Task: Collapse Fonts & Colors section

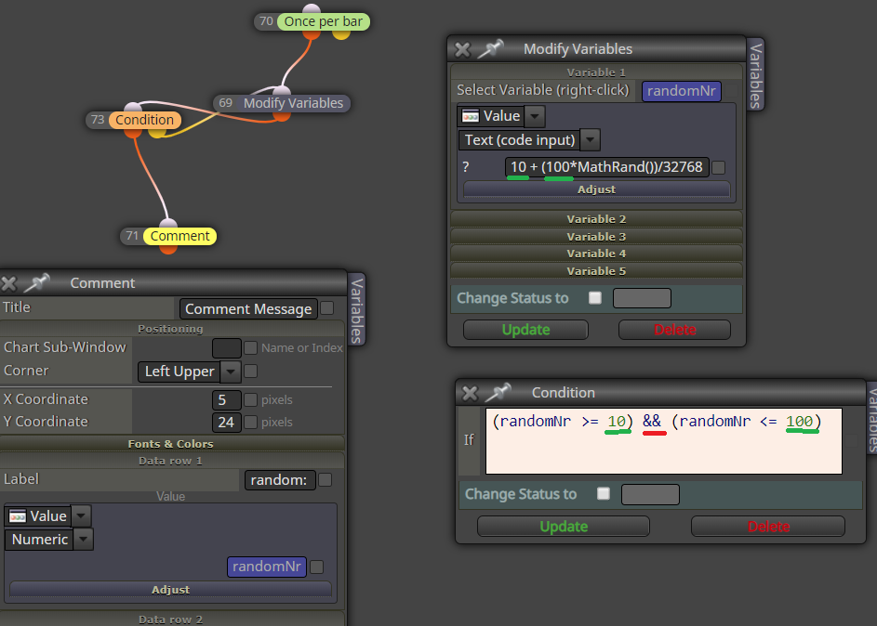Action: [171, 443]
